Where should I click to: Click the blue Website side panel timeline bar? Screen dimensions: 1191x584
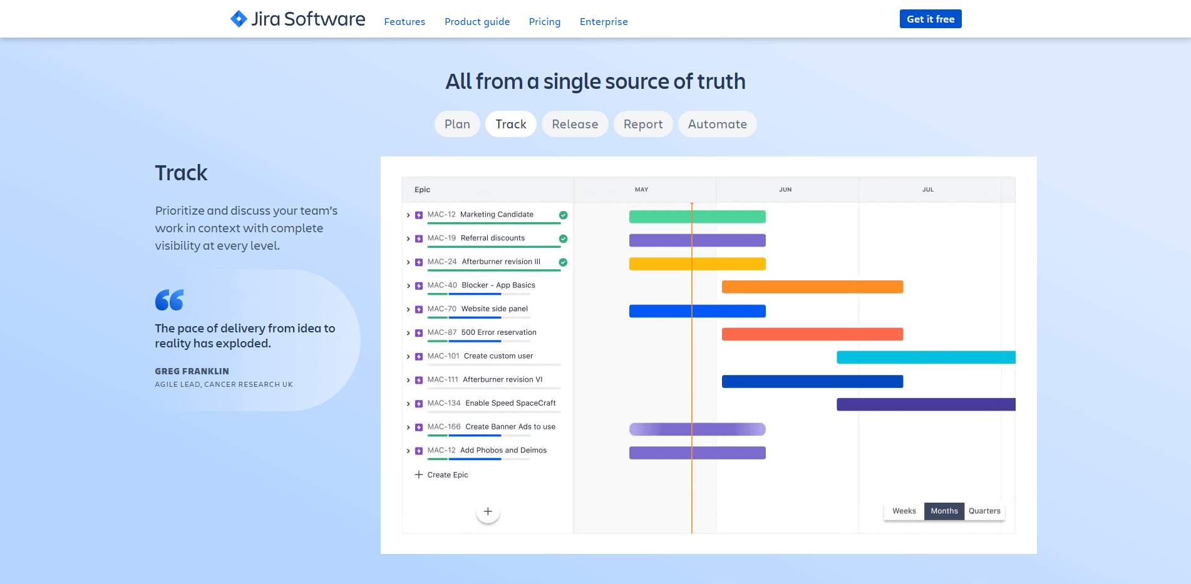point(698,311)
